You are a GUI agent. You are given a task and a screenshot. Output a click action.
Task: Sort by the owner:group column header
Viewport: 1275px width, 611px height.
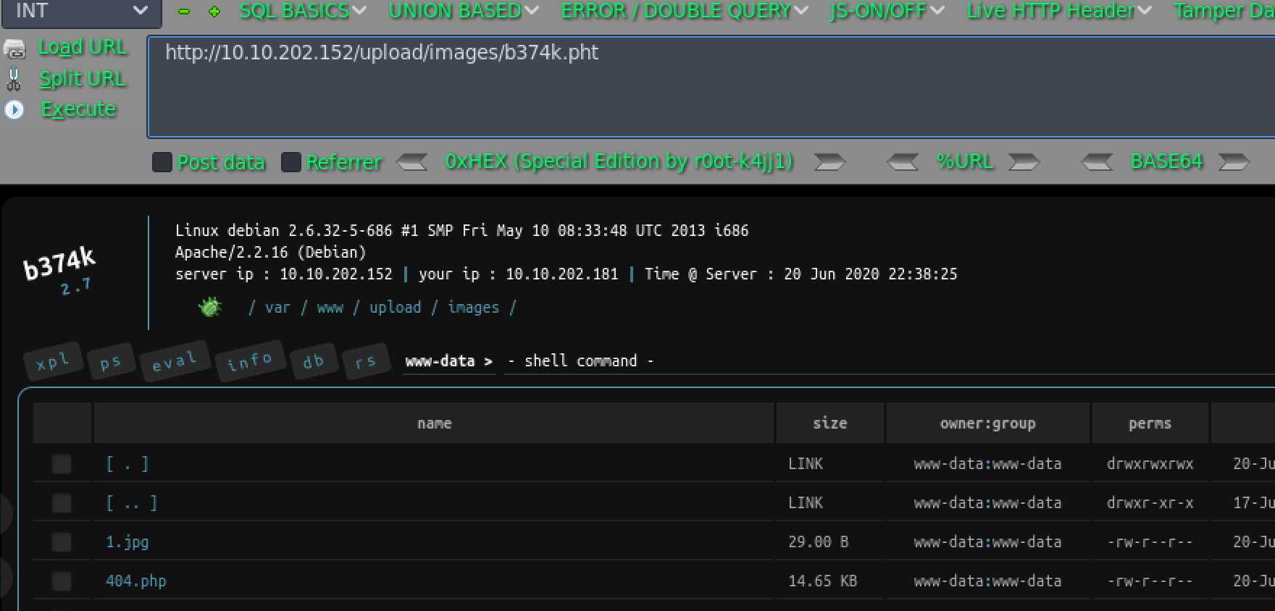point(988,423)
